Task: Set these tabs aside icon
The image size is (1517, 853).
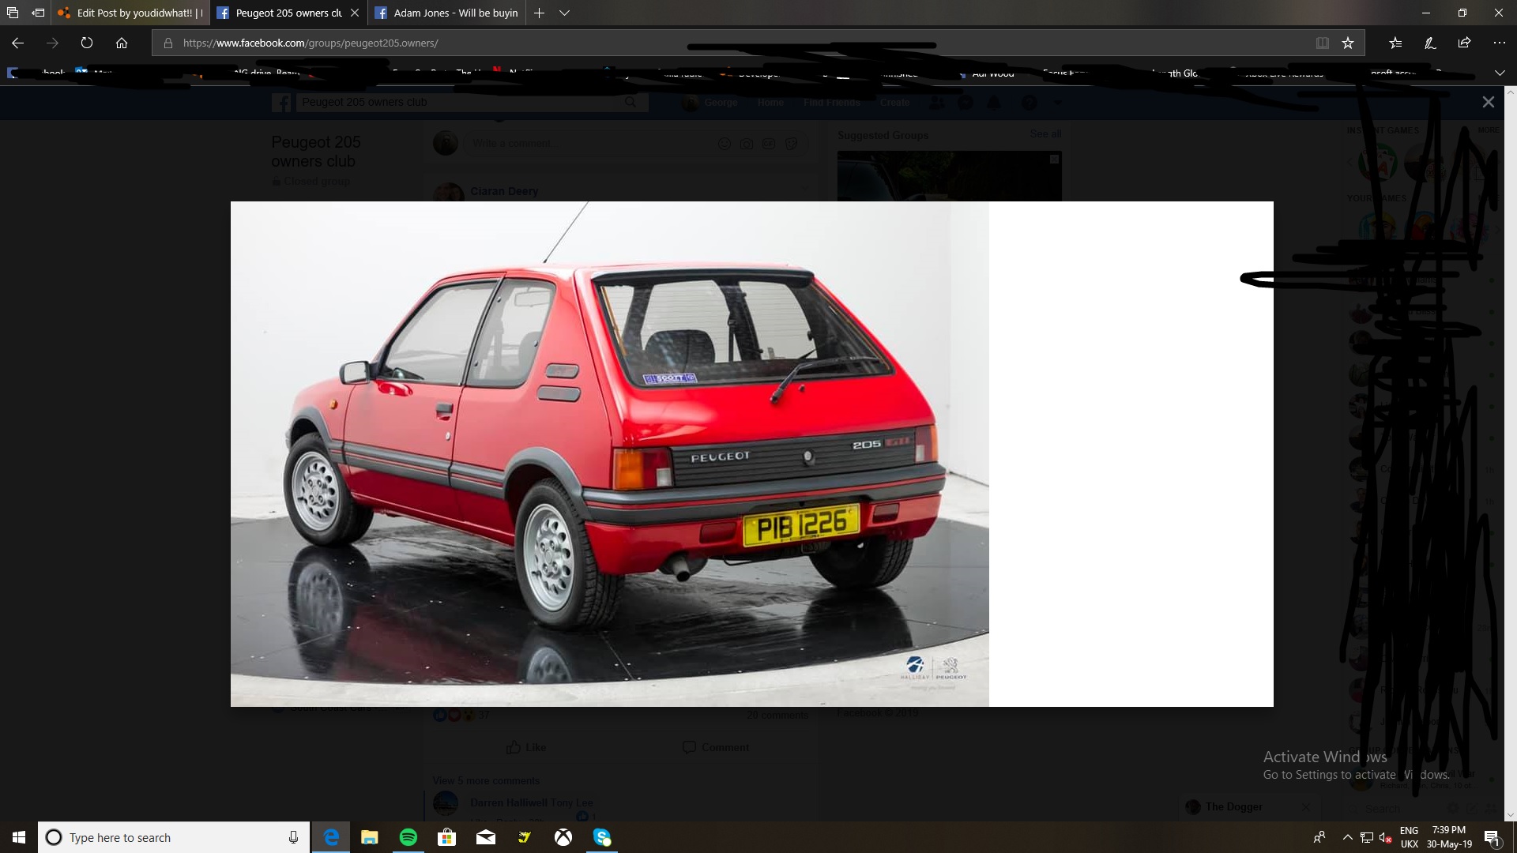Action: click(37, 13)
